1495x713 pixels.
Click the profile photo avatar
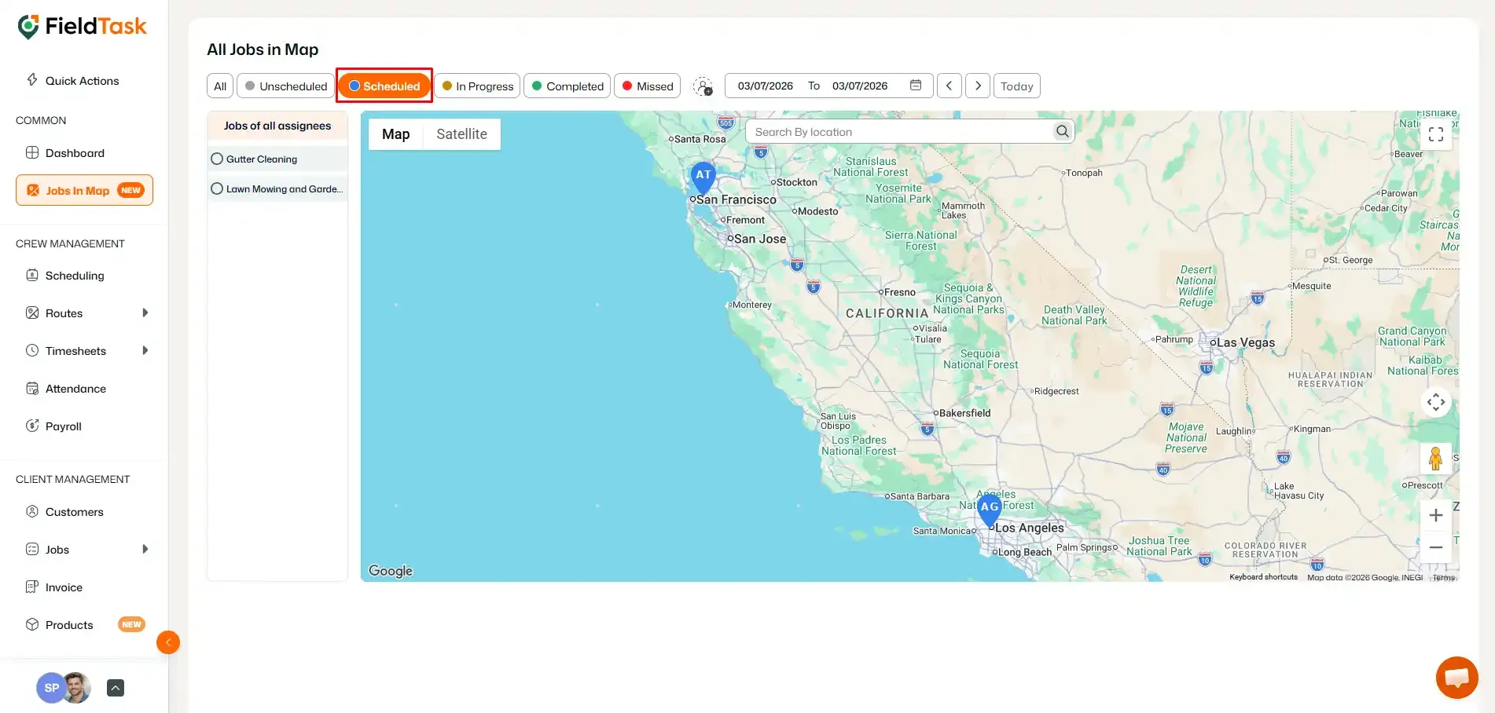tap(77, 688)
